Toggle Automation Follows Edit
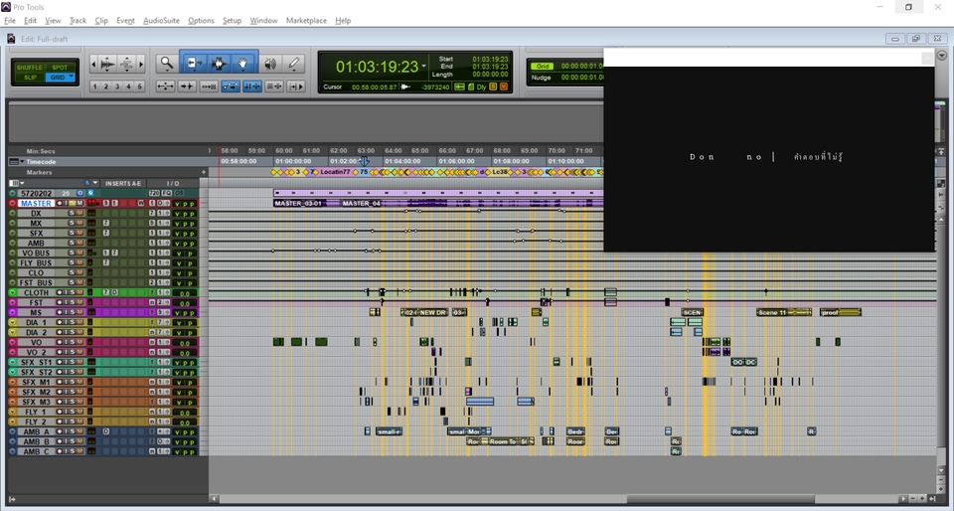 click(x=231, y=86)
